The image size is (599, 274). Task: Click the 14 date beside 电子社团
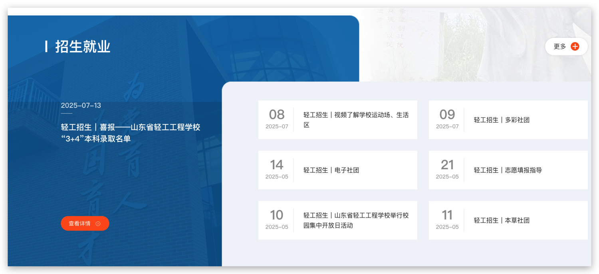[276, 165]
